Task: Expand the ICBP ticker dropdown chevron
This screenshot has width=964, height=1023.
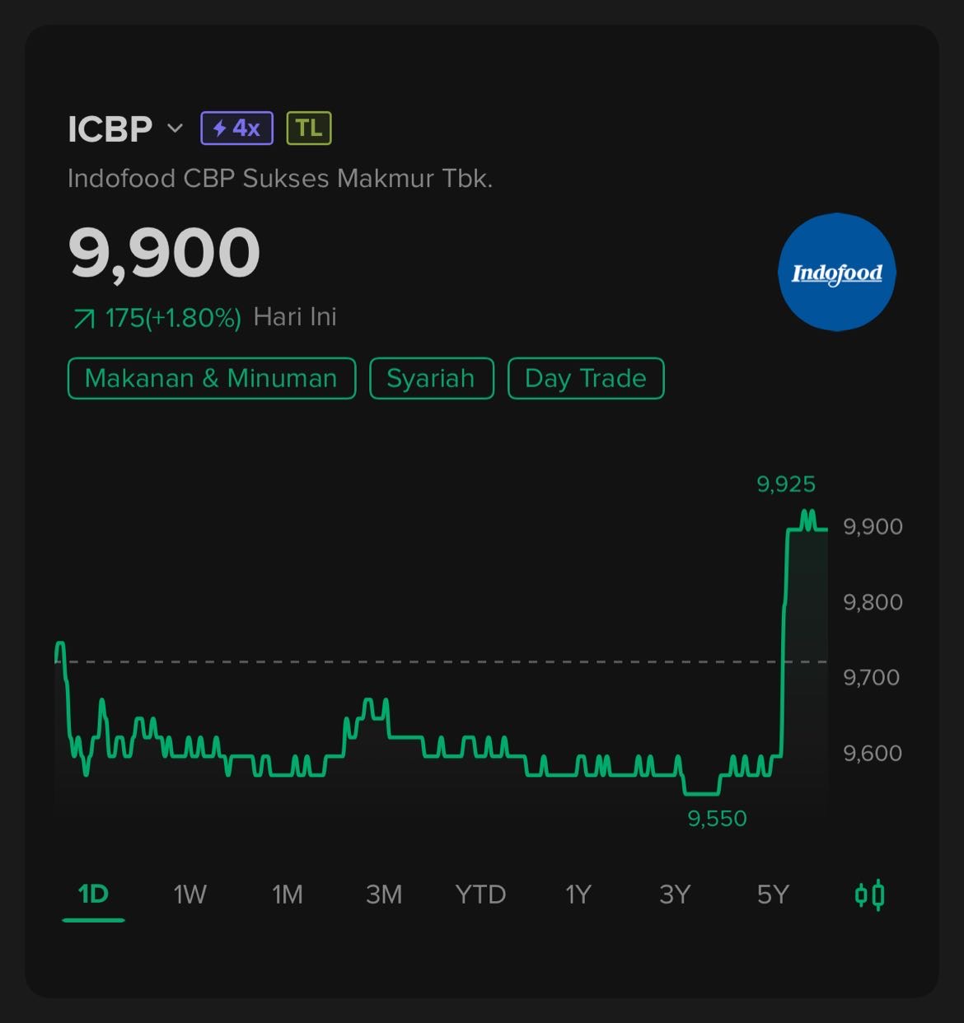Action: pyautogui.click(x=175, y=128)
